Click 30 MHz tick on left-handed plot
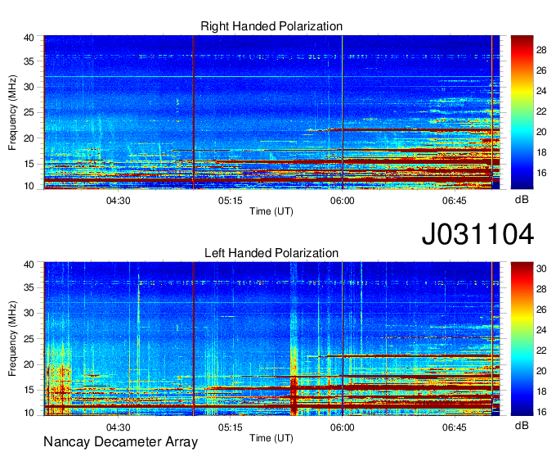Image resolution: width=556 pixels, height=452 pixels. coord(29,313)
